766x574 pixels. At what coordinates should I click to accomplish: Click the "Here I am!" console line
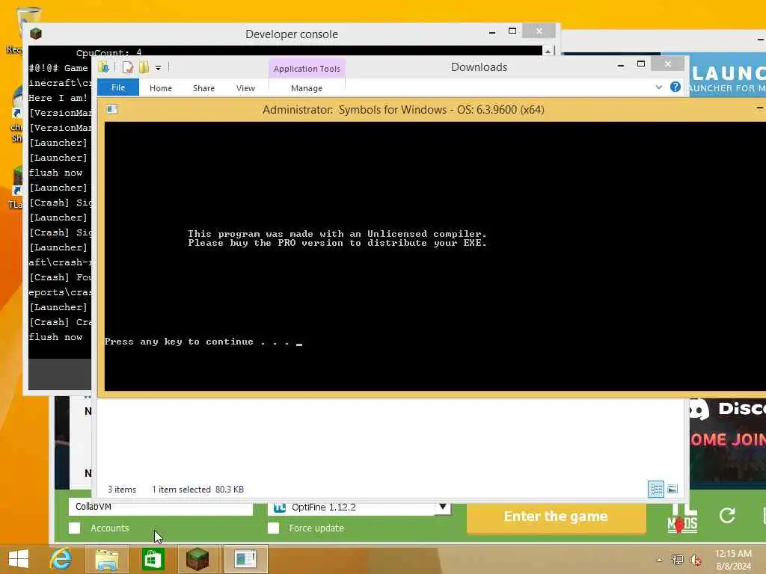tap(58, 98)
